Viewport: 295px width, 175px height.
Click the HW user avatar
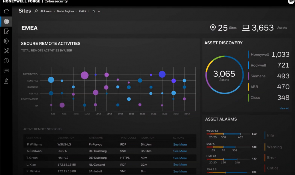pyautogui.click(x=291, y=2)
